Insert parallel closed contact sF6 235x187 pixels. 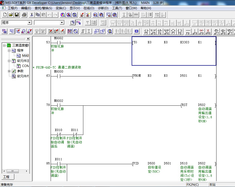coord(166,32)
